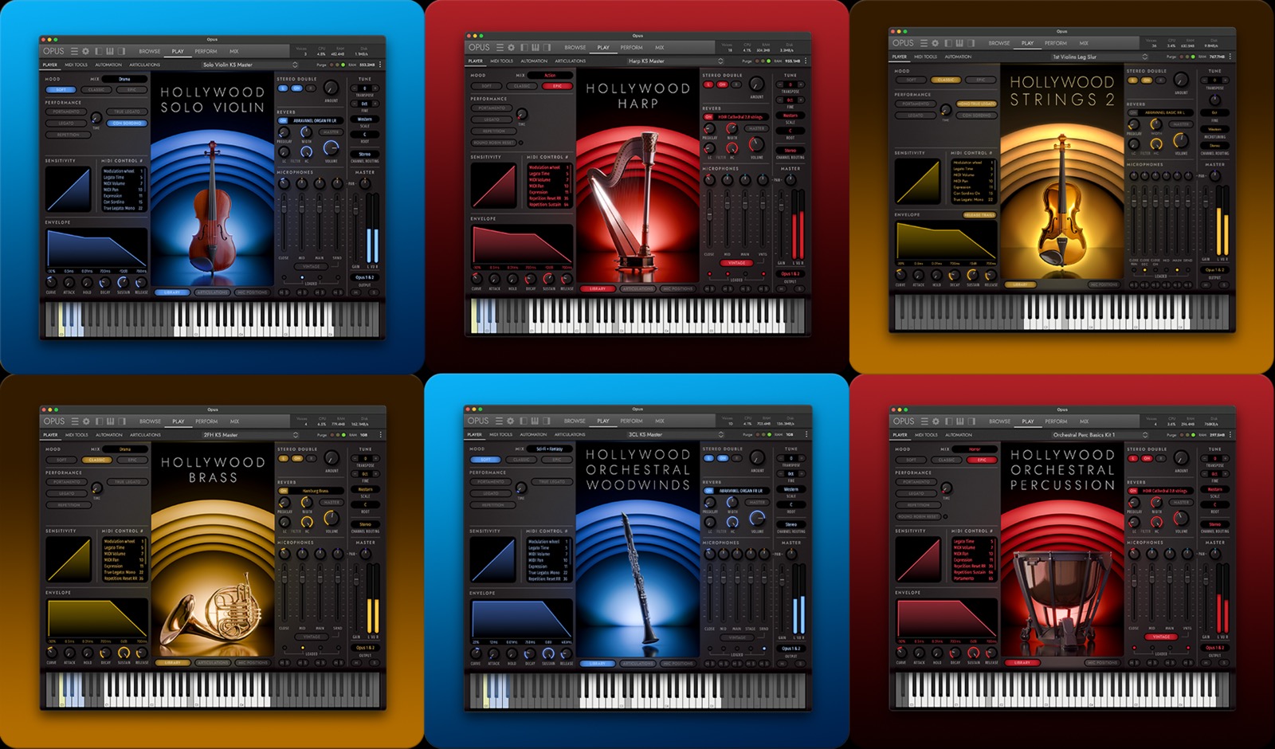Toggle reverb ON switch in Percussion window
Viewport: 1275px width, 749px height.
pyautogui.click(x=1132, y=491)
